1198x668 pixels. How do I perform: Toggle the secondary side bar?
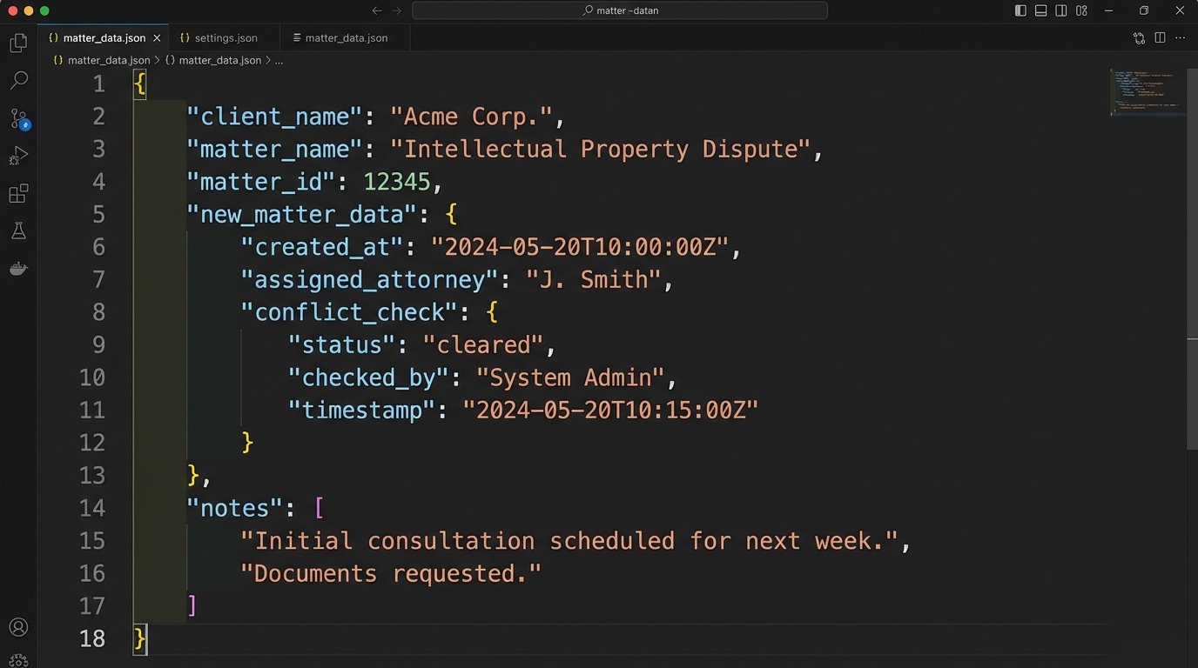point(1060,10)
